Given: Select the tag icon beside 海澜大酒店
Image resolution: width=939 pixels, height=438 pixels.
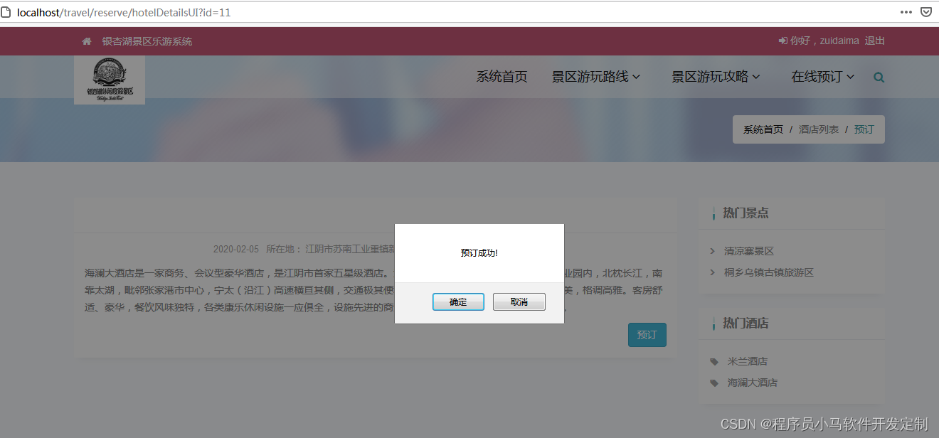Looking at the screenshot, I should point(713,383).
